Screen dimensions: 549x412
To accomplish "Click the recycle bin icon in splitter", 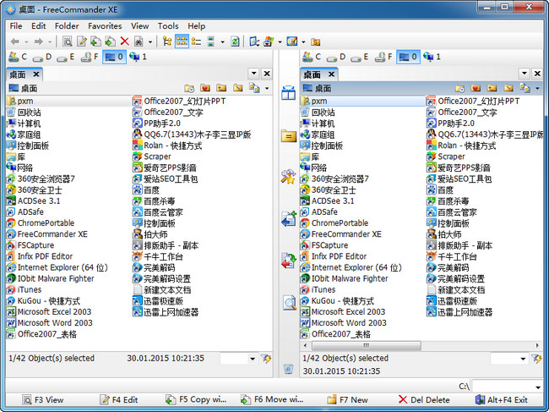I will coord(289,369).
